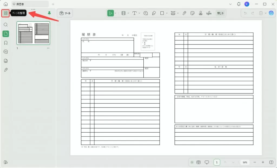Open the attachments panel paperclip in left sidebar
Screen dimensions: 277x168
click(6, 70)
